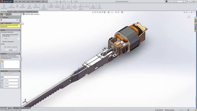
Task: Open the Edit menu
Action: click(x=20, y=2)
